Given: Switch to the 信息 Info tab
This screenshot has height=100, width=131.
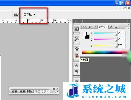Looking at the screenshot, I should pyautogui.click(x=96, y=27).
